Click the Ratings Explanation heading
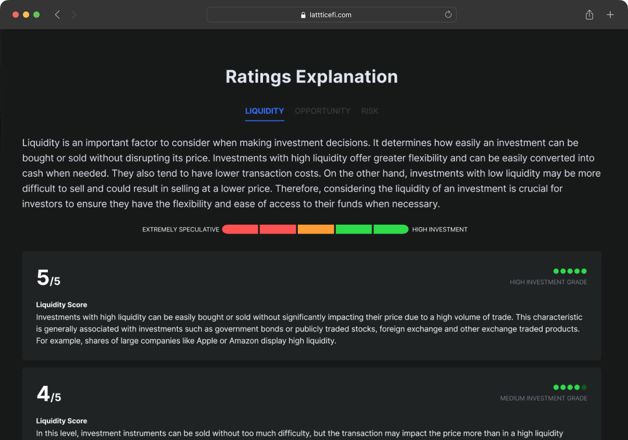The width and height of the screenshot is (628, 440). pyautogui.click(x=311, y=77)
